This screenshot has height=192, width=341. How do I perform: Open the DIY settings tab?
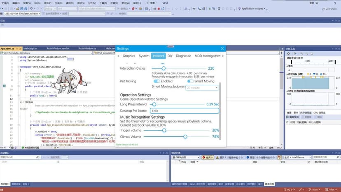[x=170, y=56]
